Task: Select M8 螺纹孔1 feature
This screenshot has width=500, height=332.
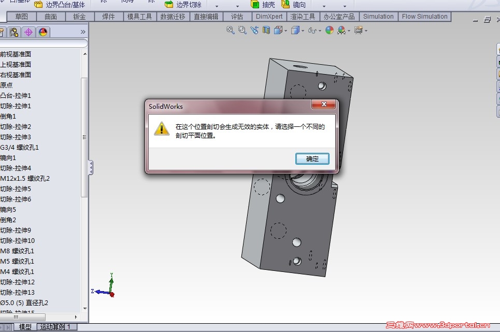Action: click(17, 251)
